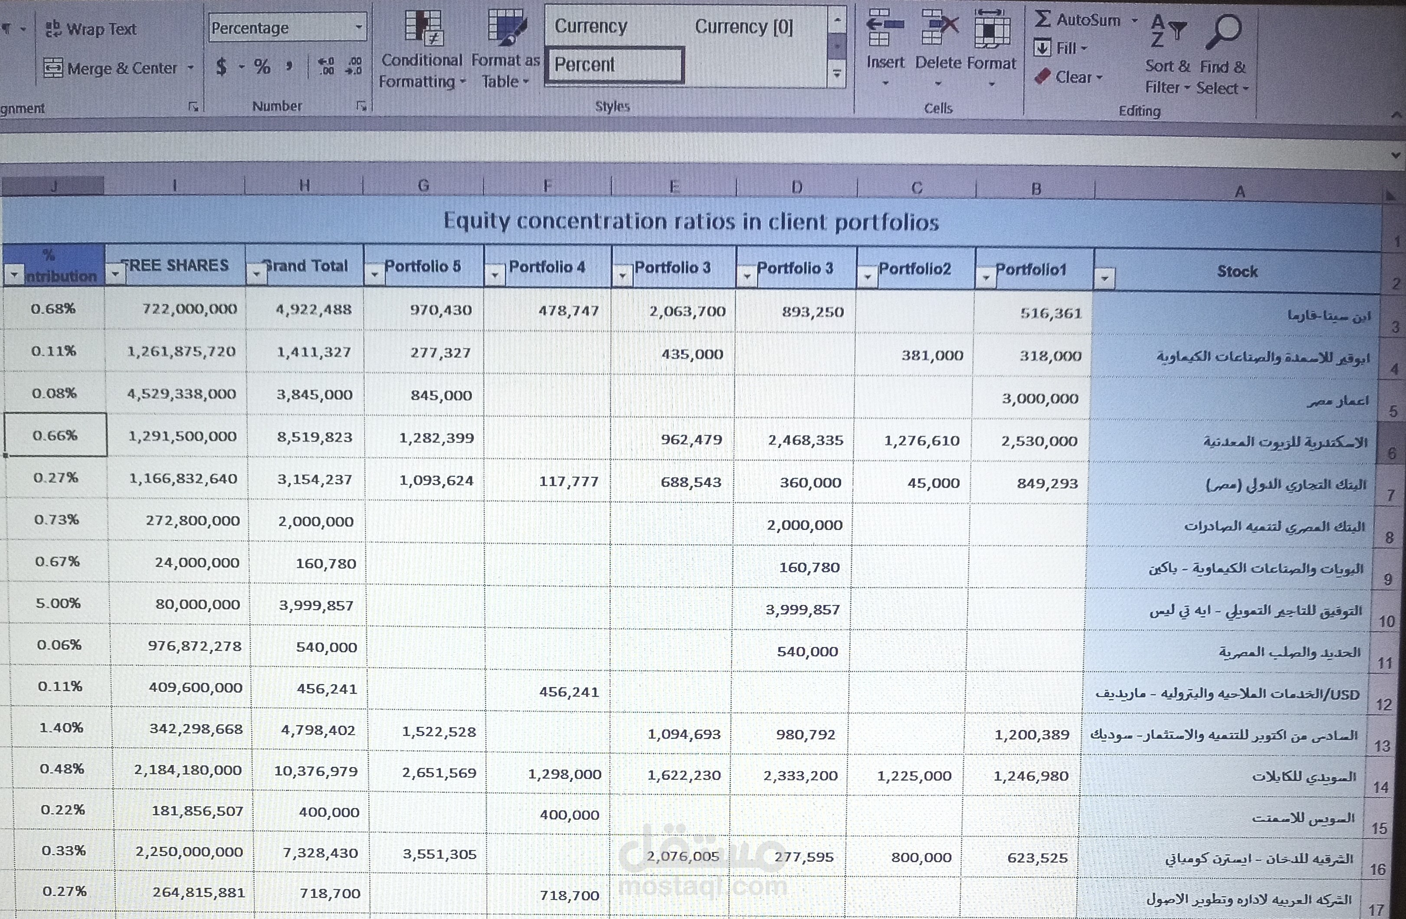1406x919 pixels.
Task: Select cell with value 381,000
Action: click(914, 355)
